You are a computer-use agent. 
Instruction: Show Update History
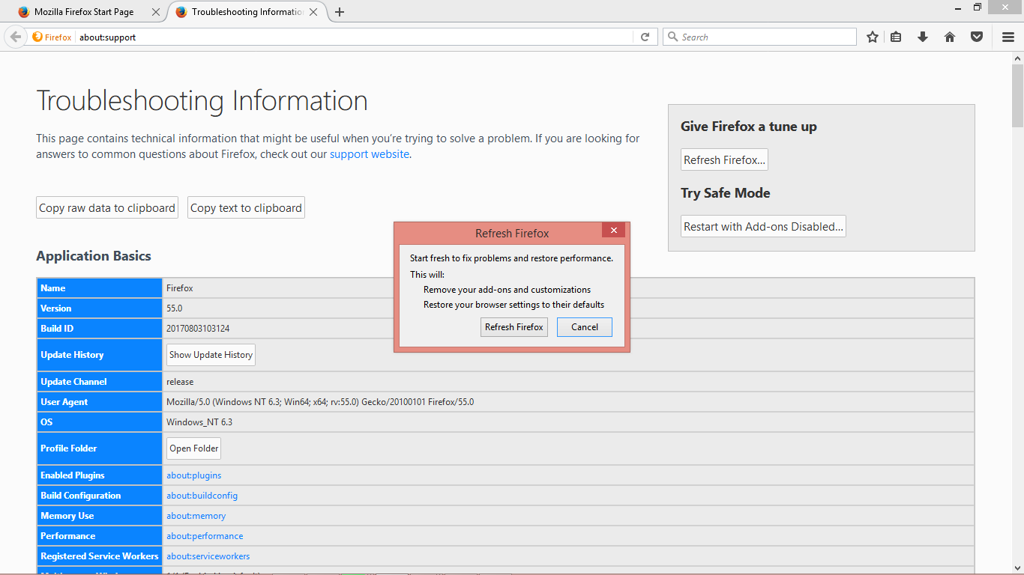click(211, 355)
